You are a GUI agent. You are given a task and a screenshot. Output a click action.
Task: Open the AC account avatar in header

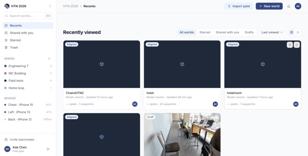298,6
